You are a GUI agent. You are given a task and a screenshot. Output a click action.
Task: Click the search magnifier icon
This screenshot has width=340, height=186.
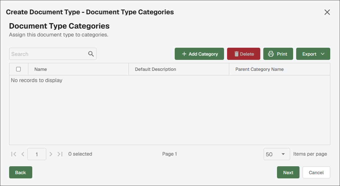coord(91,54)
